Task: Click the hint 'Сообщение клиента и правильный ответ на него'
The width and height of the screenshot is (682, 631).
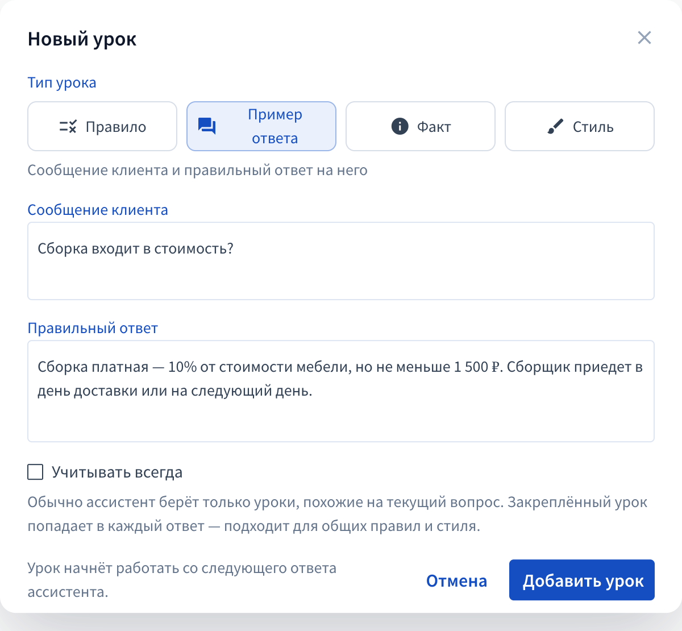Action: click(198, 170)
